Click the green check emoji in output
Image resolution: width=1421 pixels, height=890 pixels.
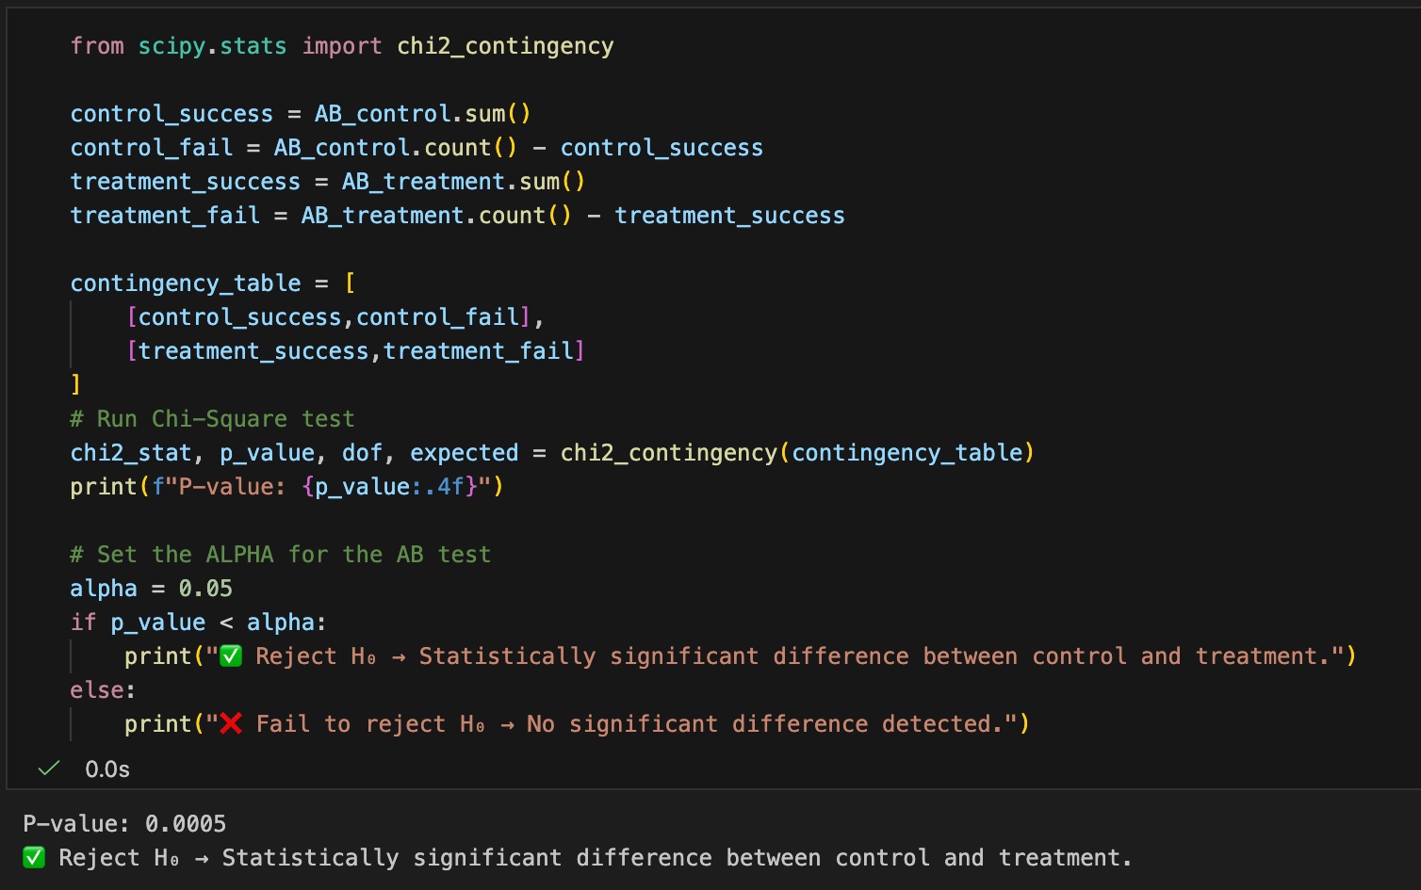[34, 858]
